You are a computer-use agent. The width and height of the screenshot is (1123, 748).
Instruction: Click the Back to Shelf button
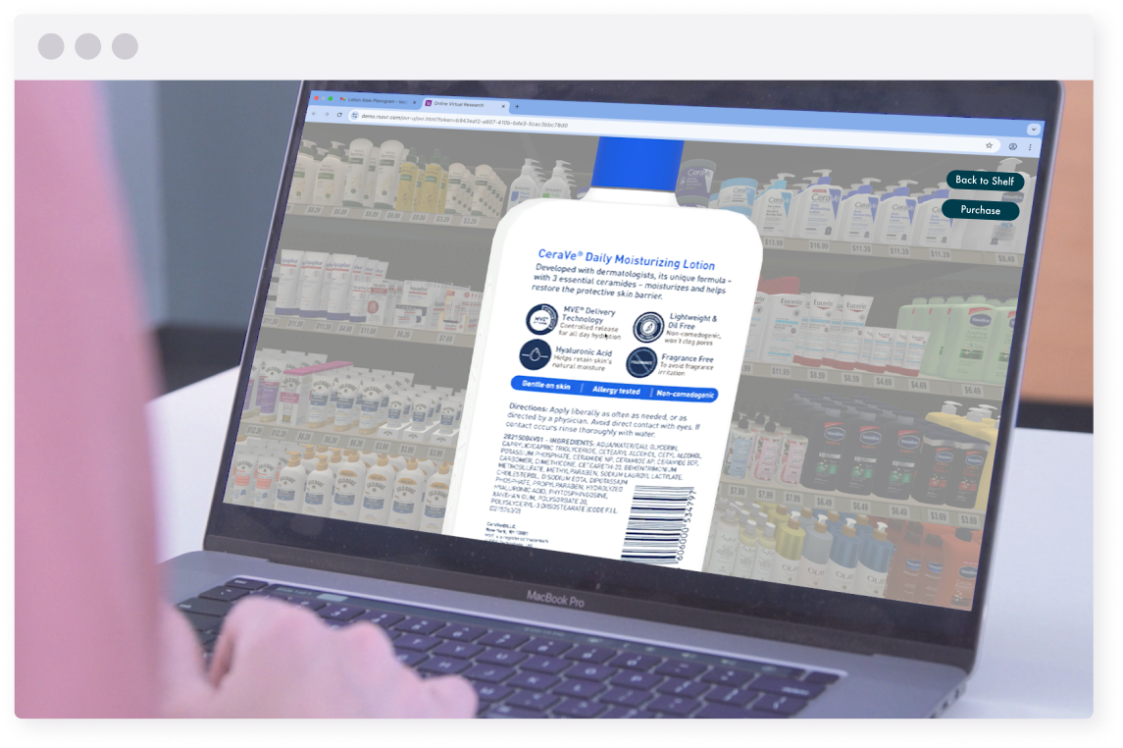[985, 181]
